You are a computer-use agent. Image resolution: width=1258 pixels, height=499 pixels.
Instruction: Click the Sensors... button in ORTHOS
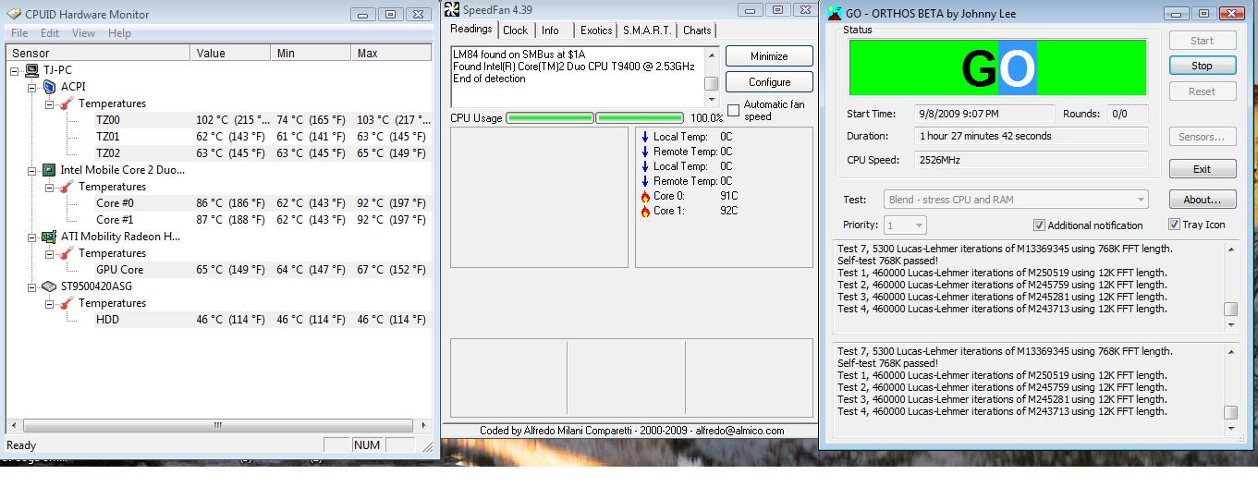[1202, 137]
